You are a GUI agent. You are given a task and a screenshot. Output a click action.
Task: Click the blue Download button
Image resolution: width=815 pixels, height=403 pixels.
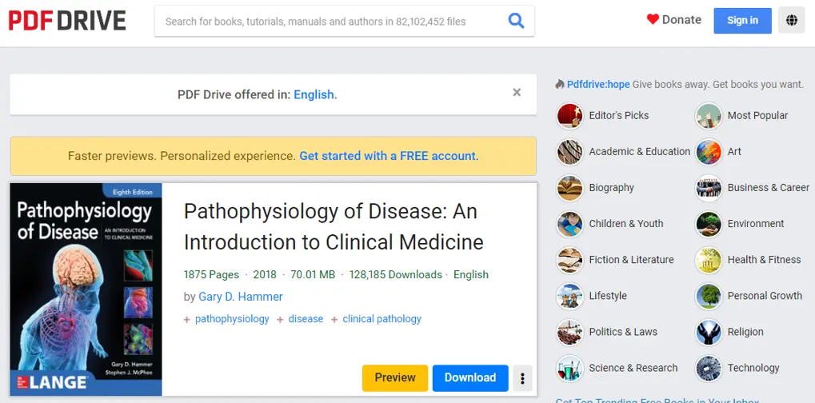(x=469, y=378)
